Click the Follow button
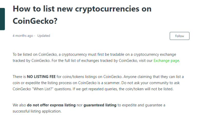 [x=179, y=36]
